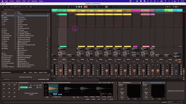This screenshot has height=104, width=186.
Task: Expand the Limiter folder in browser
Action: [x=17, y=27]
